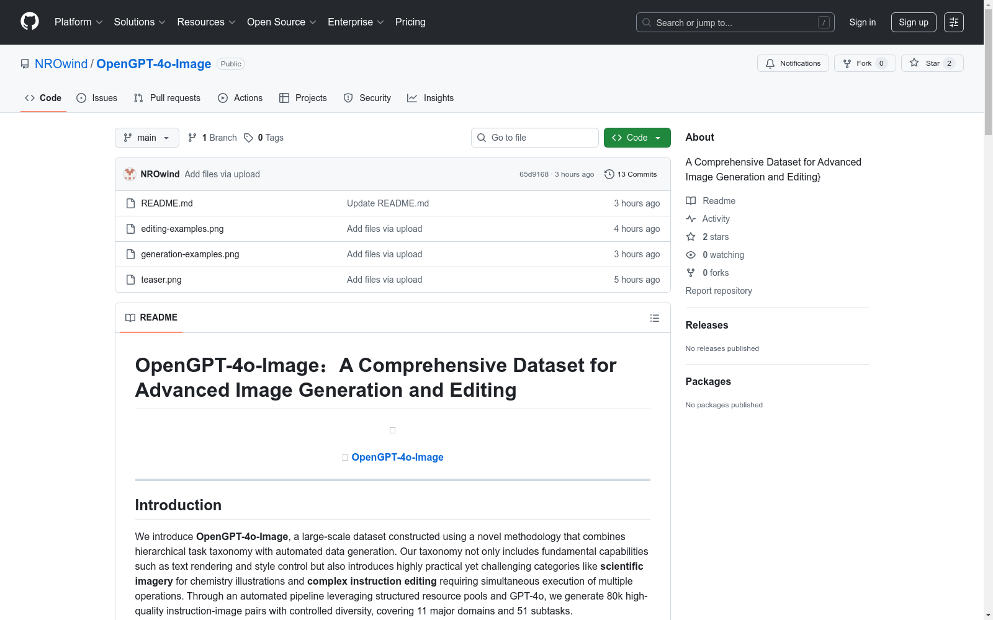
Task: Open the Releases section heading
Action: (x=707, y=325)
